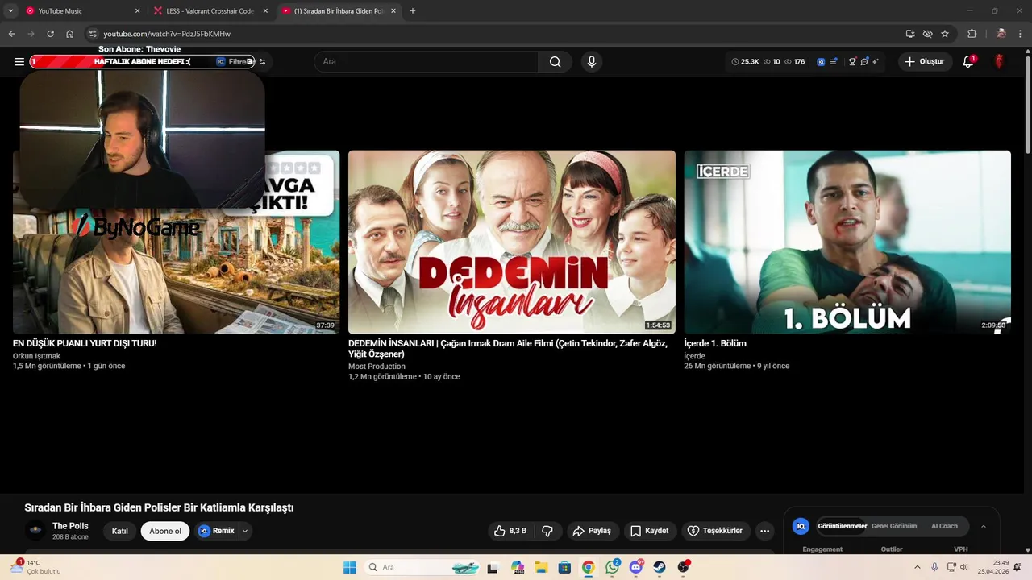
Task: Open Teşekkürler super thanks button
Action: [x=715, y=531]
